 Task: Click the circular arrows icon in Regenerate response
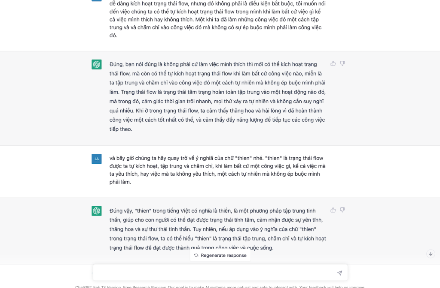tap(196, 255)
